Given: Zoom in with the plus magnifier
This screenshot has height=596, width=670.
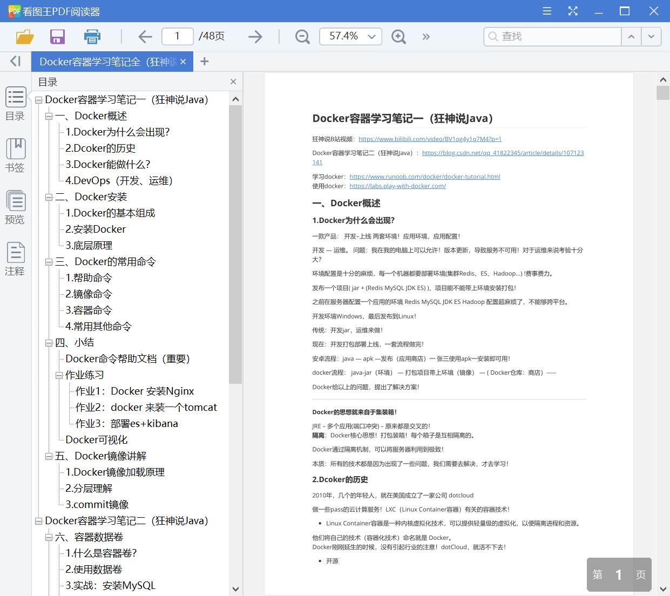Looking at the screenshot, I should [x=398, y=37].
